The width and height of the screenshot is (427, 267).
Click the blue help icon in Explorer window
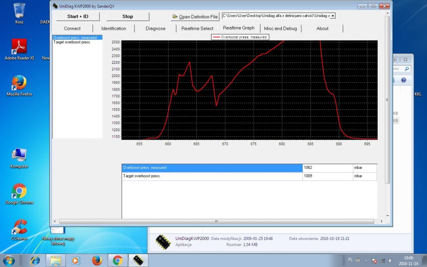403,80
